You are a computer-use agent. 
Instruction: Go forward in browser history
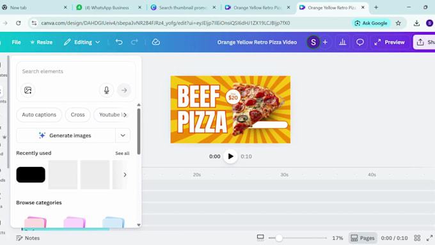[x=5, y=23]
